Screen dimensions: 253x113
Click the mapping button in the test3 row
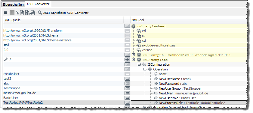click(127, 79)
